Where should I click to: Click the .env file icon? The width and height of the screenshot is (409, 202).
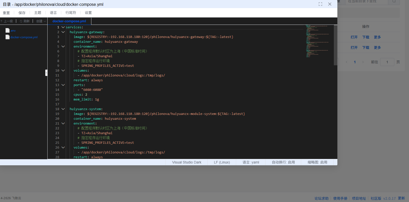tap(8, 30)
